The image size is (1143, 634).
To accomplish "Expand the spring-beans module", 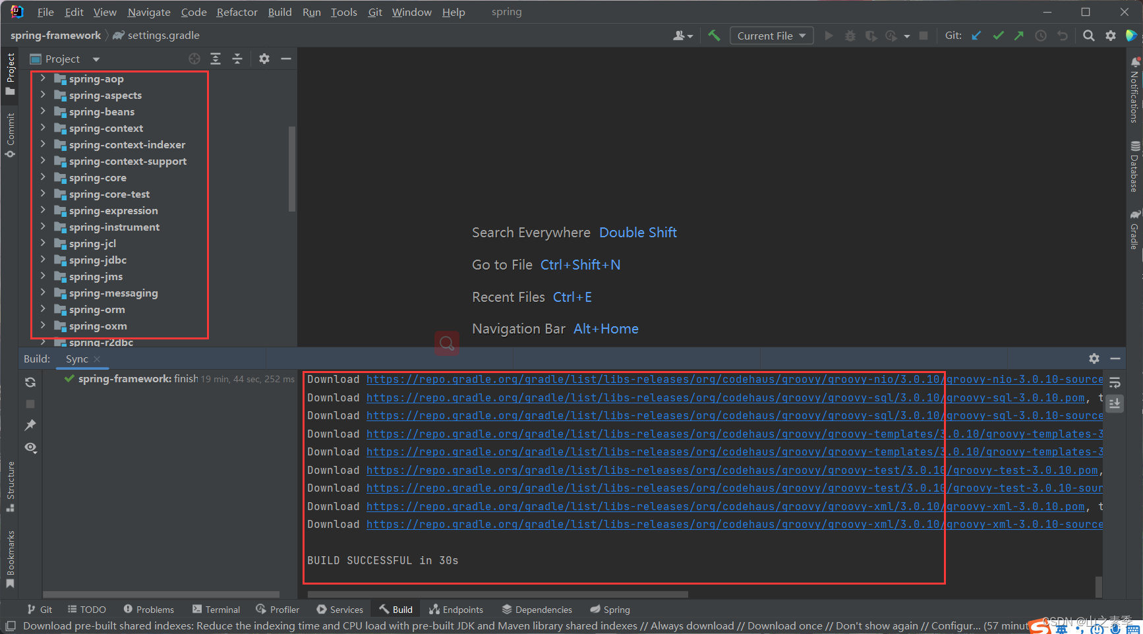I will point(43,111).
